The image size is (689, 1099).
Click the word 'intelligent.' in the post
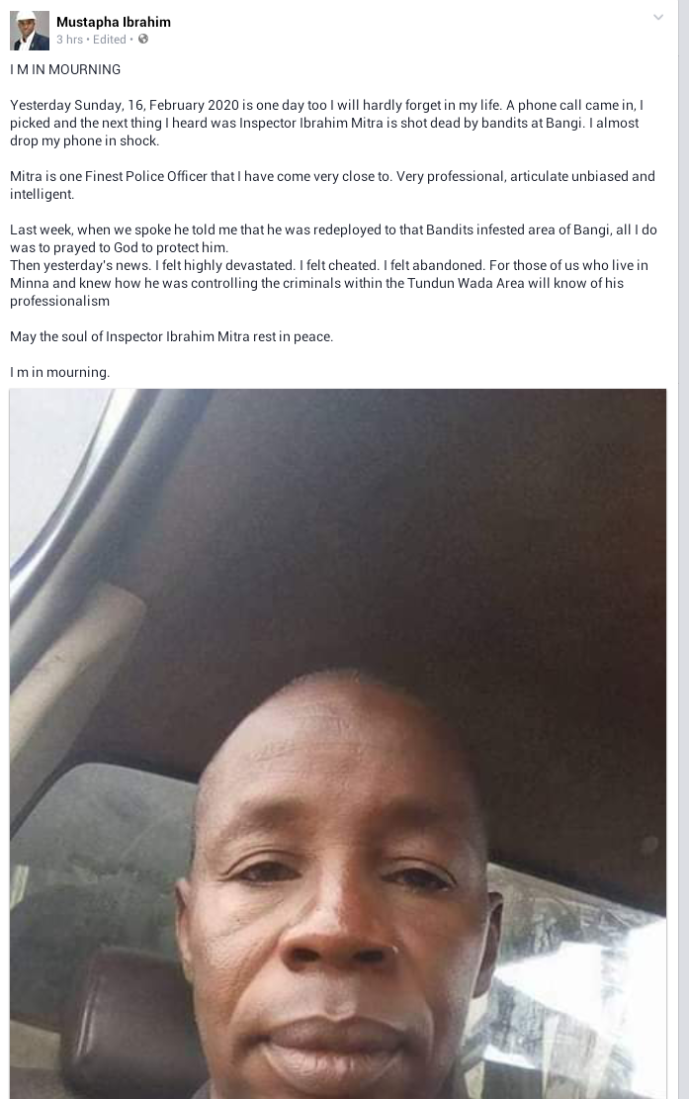42,194
